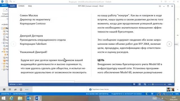Zoom out with Outlook status bar minus

(156, 94)
